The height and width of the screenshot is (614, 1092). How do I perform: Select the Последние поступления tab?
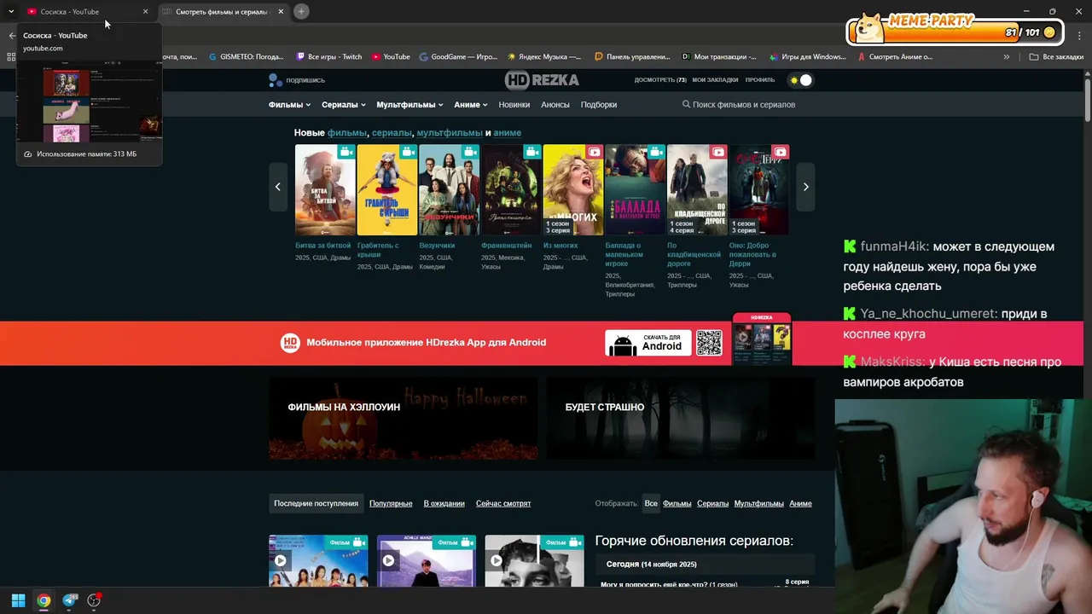[x=316, y=504]
